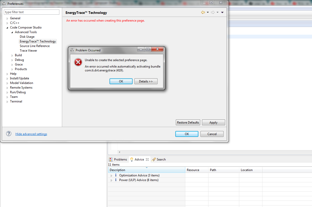Click the 11 items count text
312x207 pixels.
pyautogui.click(x=114, y=165)
